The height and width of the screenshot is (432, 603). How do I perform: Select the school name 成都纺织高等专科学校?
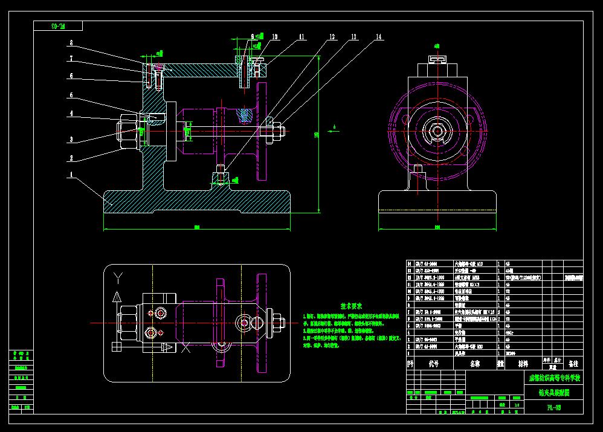point(554,378)
